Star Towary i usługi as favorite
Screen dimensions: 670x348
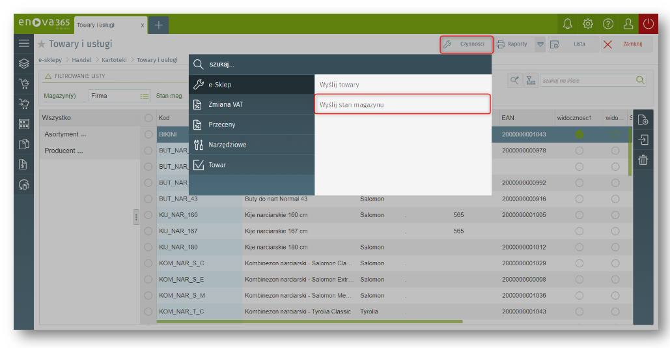point(42,44)
